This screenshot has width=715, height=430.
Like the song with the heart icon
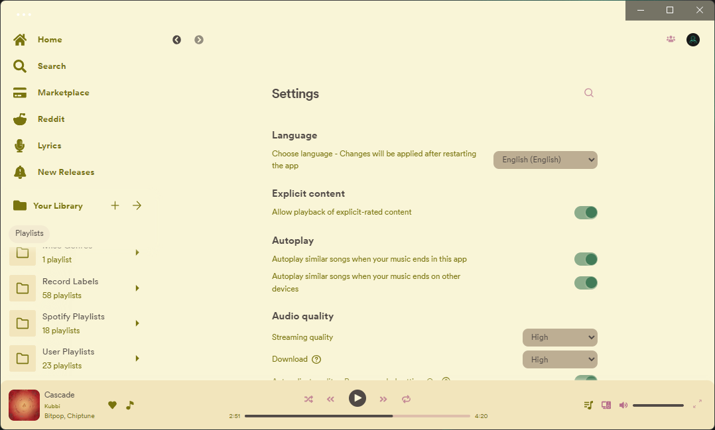pos(112,405)
